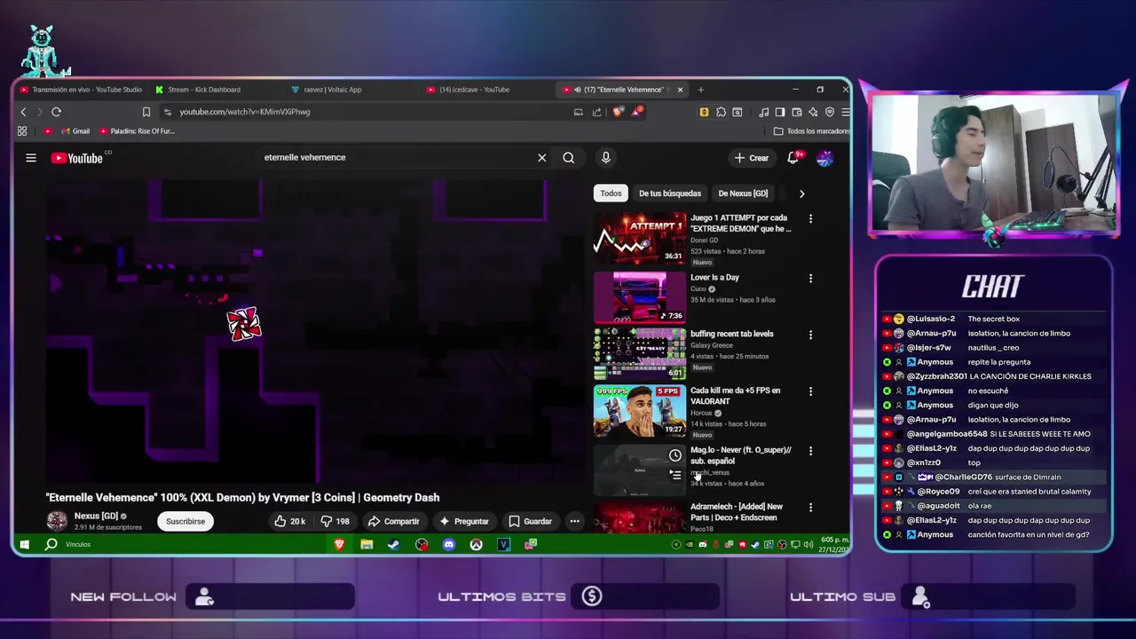Screen dimensions: 1136x639
Task: Open Brave playlist music note icon
Action: (x=763, y=112)
